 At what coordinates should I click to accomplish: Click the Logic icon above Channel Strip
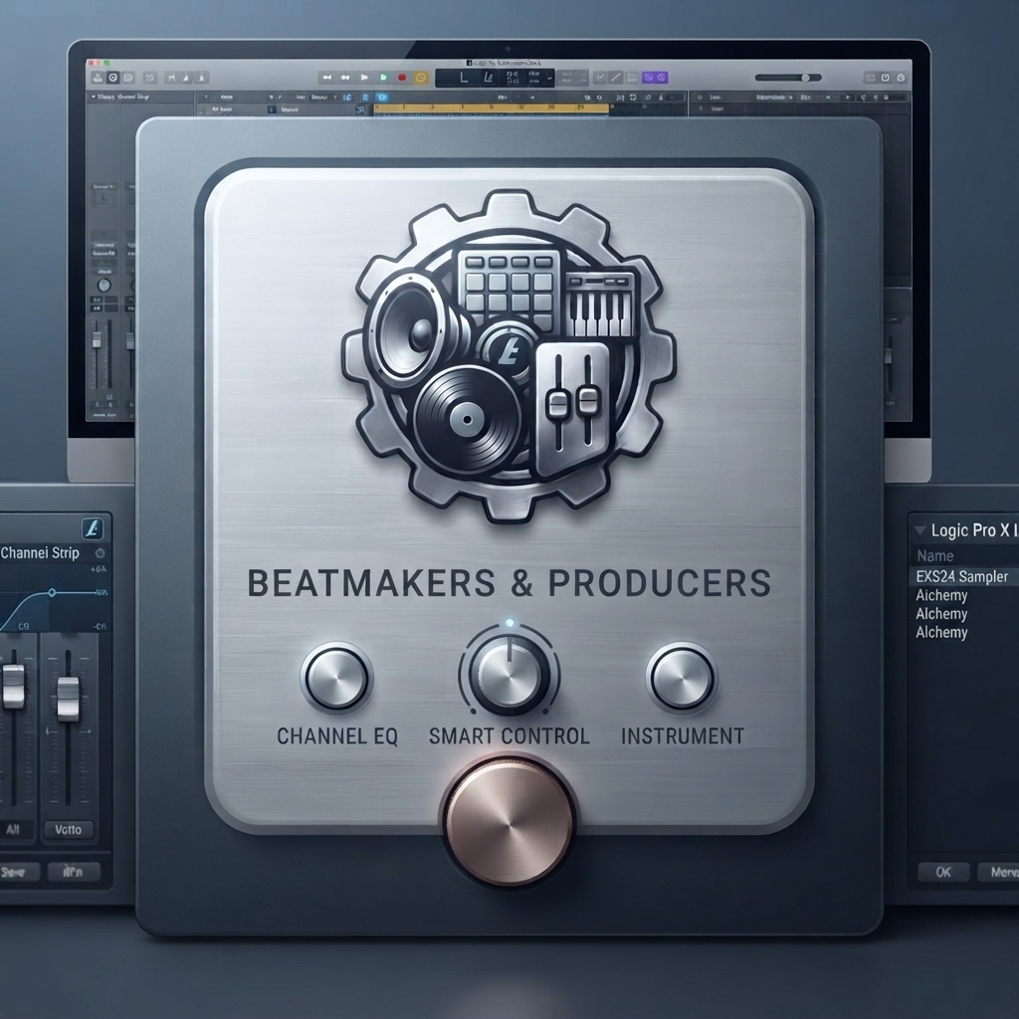(x=93, y=529)
